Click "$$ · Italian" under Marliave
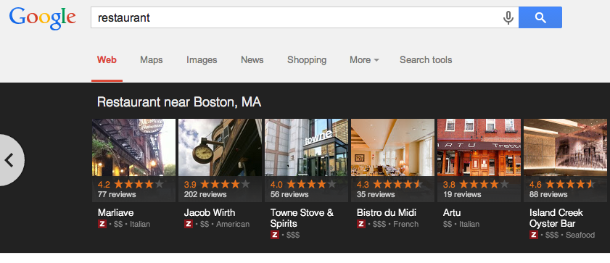The image size is (610, 263). (131, 224)
